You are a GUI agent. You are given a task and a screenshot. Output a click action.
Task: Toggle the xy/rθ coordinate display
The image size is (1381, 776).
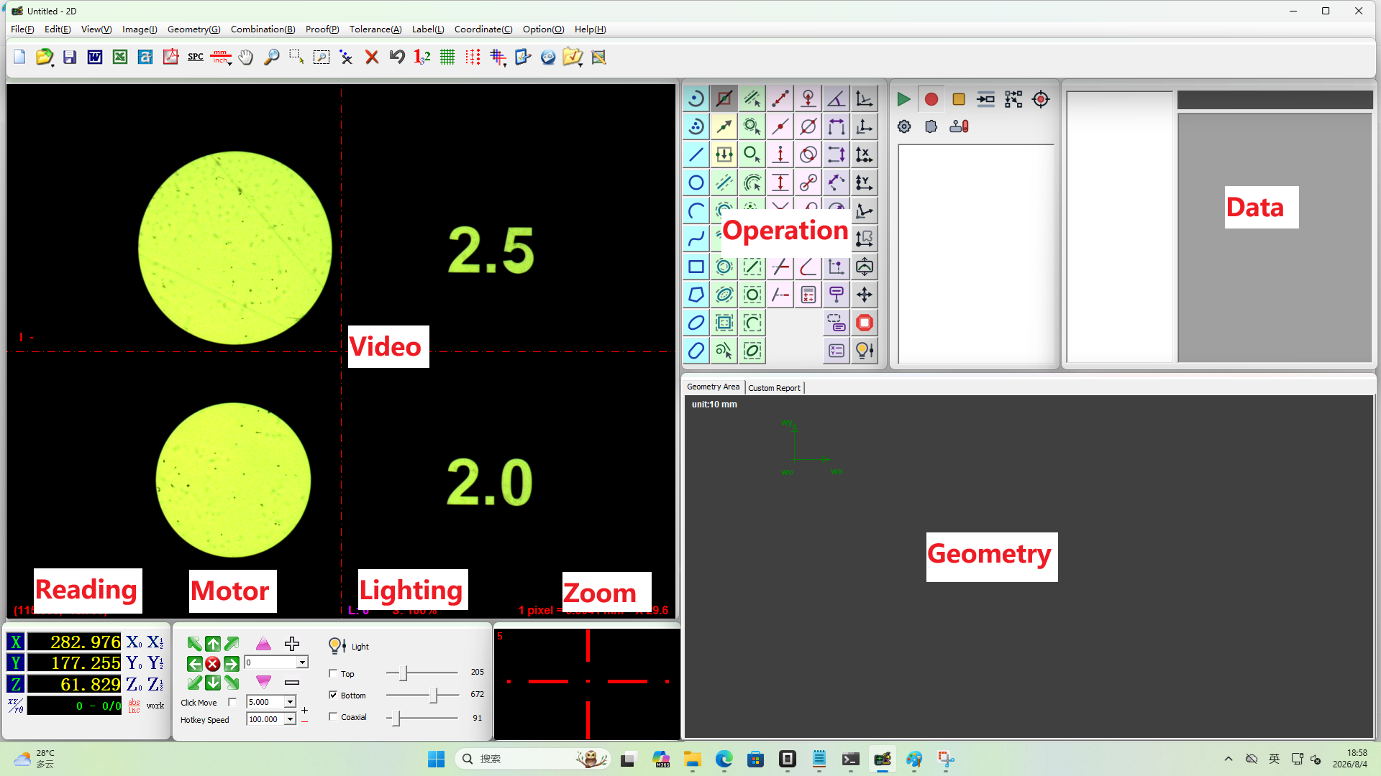click(x=16, y=706)
